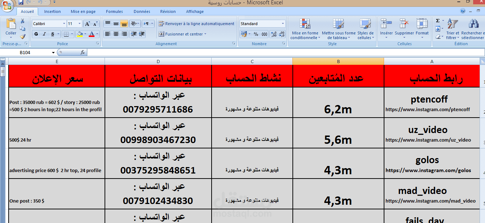Open Trier et filtrer menu

coord(452,29)
